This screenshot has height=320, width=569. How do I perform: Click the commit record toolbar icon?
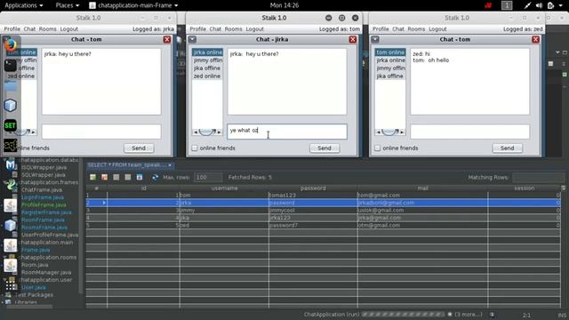point(116,177)
